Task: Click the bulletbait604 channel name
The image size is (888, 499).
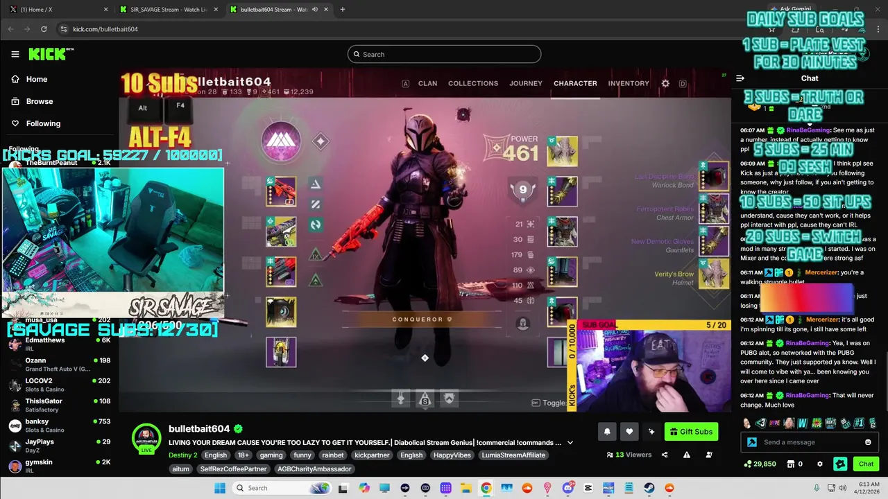Action: coord(198,428)
